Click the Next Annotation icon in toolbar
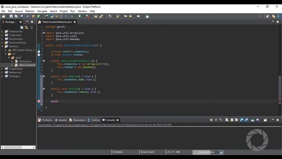This screenshot has width=282, height=159. (110, 16)
